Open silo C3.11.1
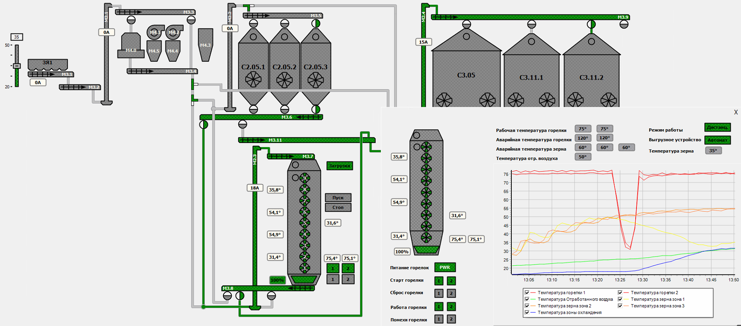Image resolution: width=741 pixels, height=326 pixels. tap(532, 70)
